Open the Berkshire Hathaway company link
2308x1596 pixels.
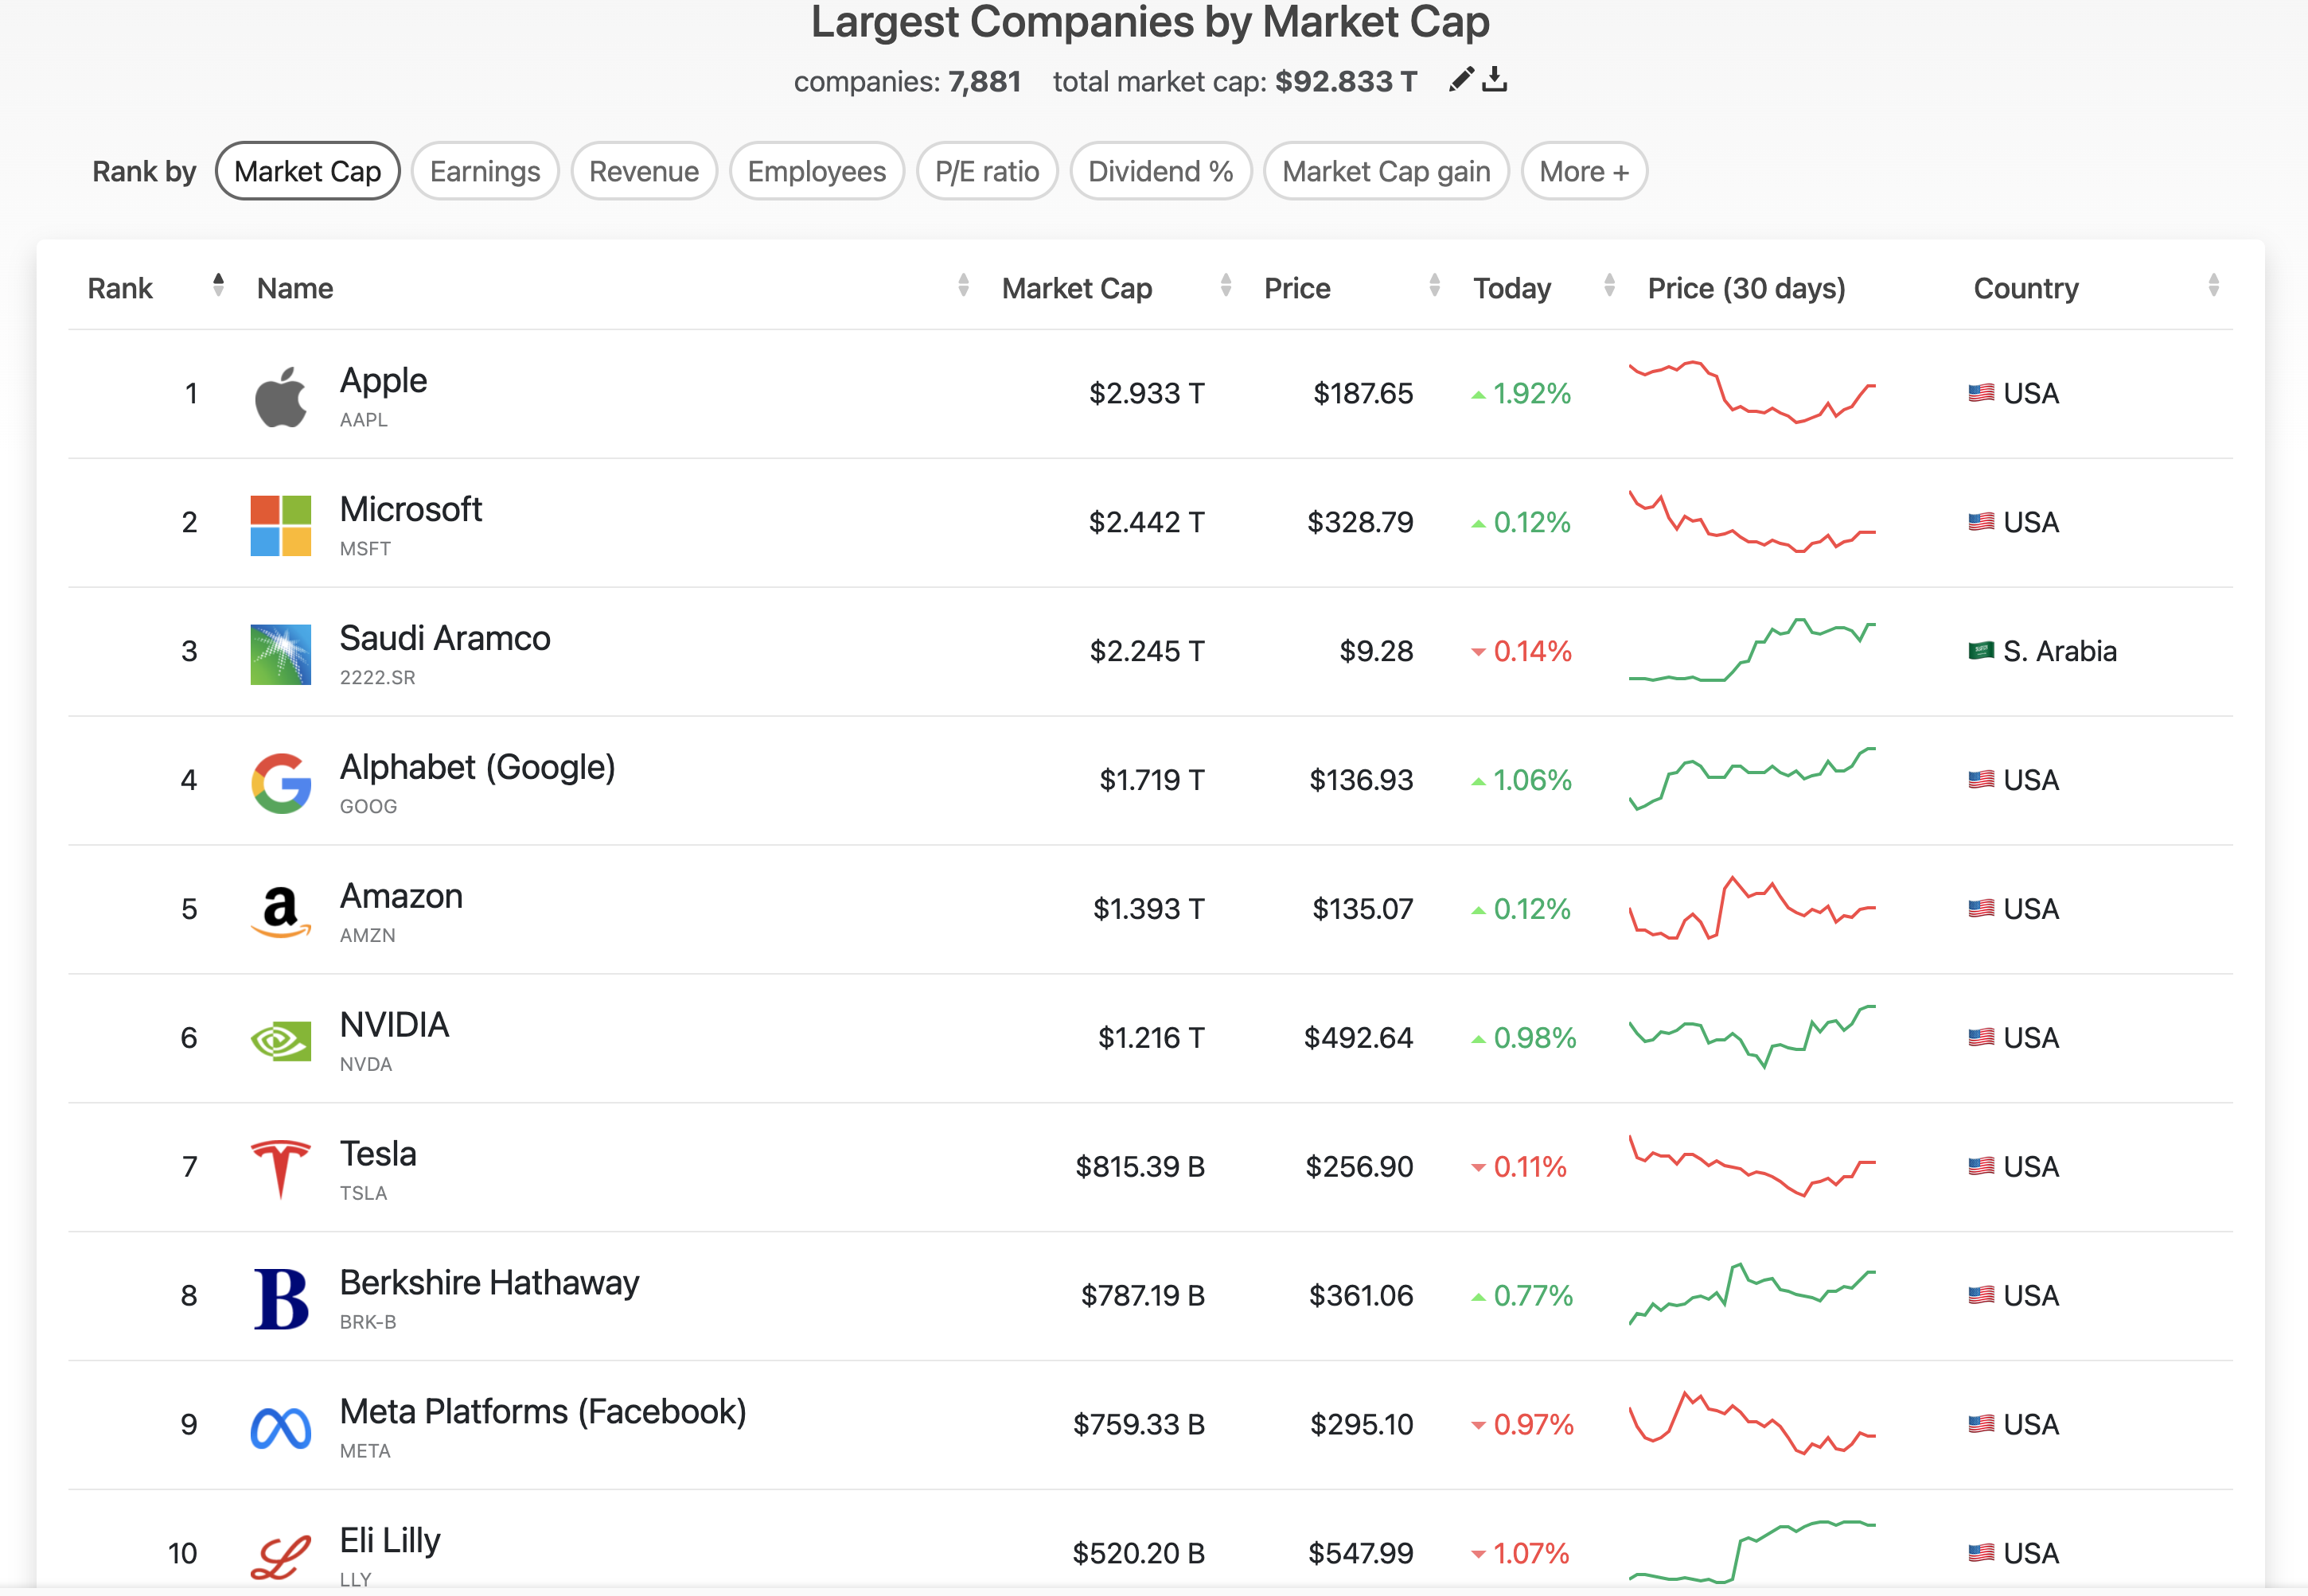coord(489,1282)
